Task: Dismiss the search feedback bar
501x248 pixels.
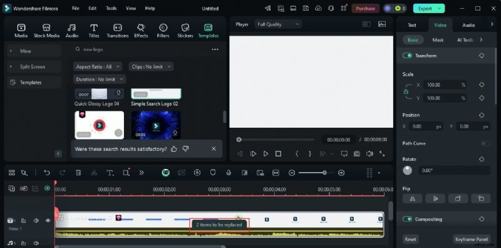Action: click(214, 148)
